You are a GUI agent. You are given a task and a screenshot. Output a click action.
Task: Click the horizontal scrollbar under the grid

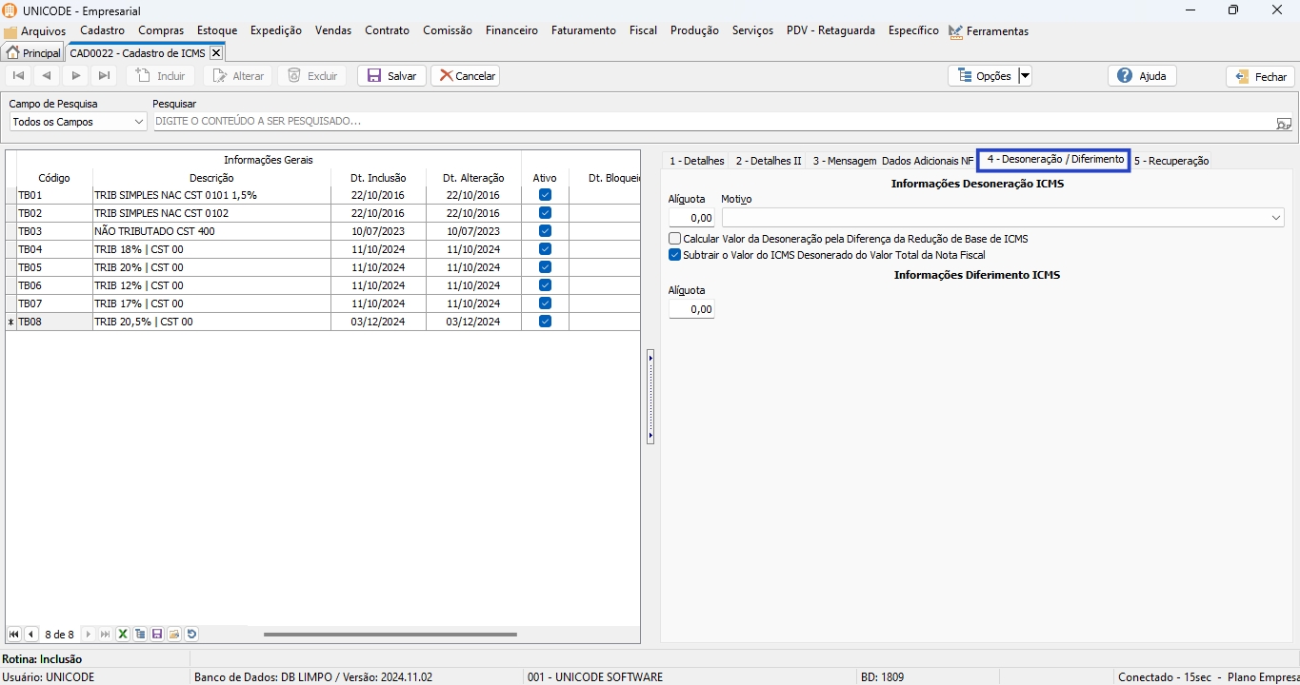coord(390,635)
